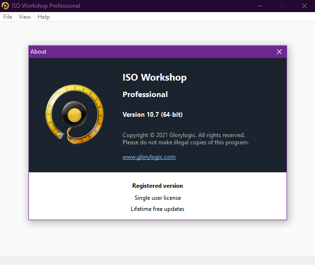Open the Help menu
Image resolution: width=315 pixels, height=265 pixels.
click(x=43, y=17)
